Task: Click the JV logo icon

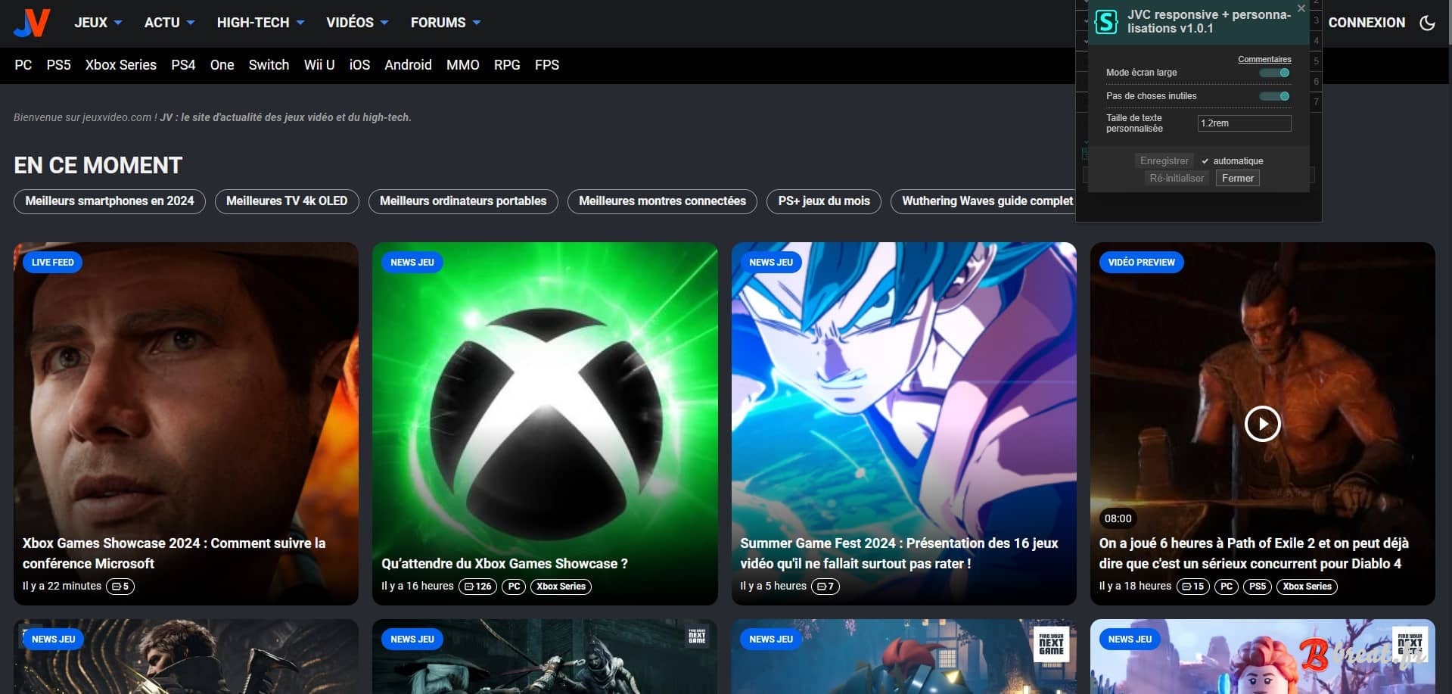Action: 30,22
